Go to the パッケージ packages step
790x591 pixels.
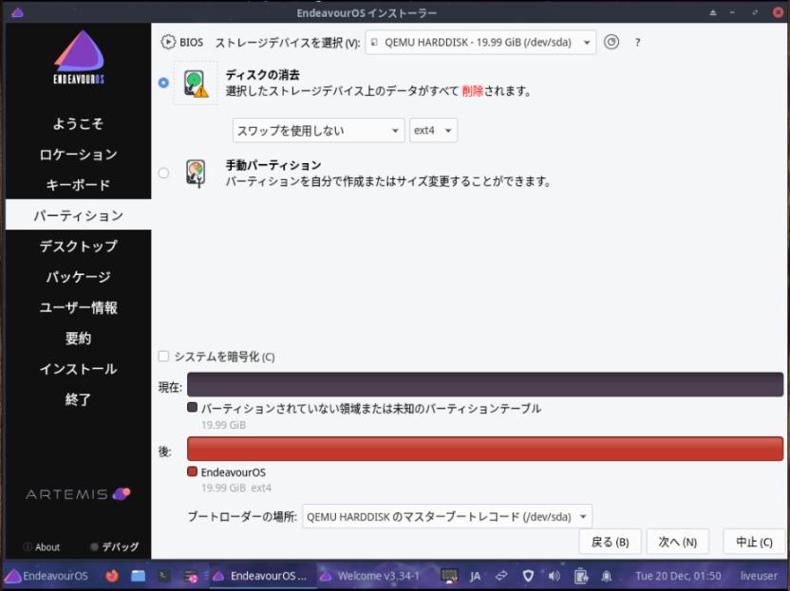point(78,276)
